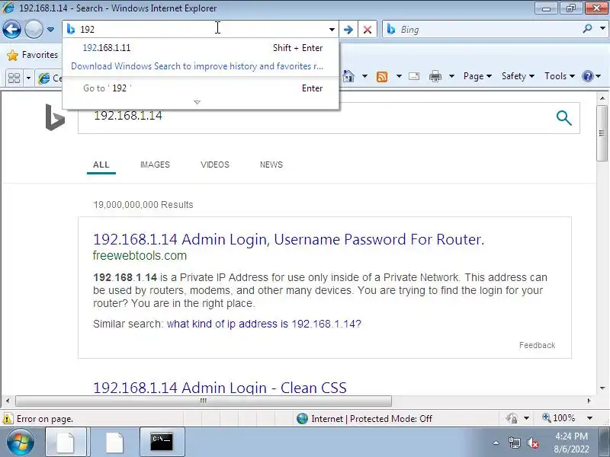
Task: Select the 192.168.1.11 history suggestion
Action: pos(201,48)
